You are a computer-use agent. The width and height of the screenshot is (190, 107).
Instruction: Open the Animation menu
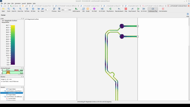pyautogui.click(x=18, y=3)
